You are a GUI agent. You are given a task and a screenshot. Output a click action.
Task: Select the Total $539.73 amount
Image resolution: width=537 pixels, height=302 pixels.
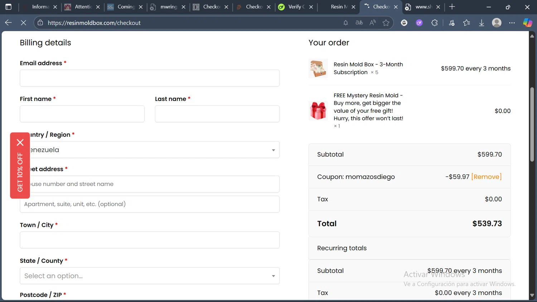point(487,224)
